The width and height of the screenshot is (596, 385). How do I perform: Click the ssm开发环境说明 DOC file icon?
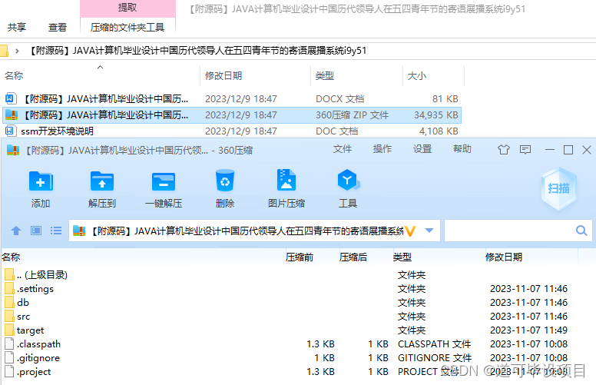pos(10,131)
